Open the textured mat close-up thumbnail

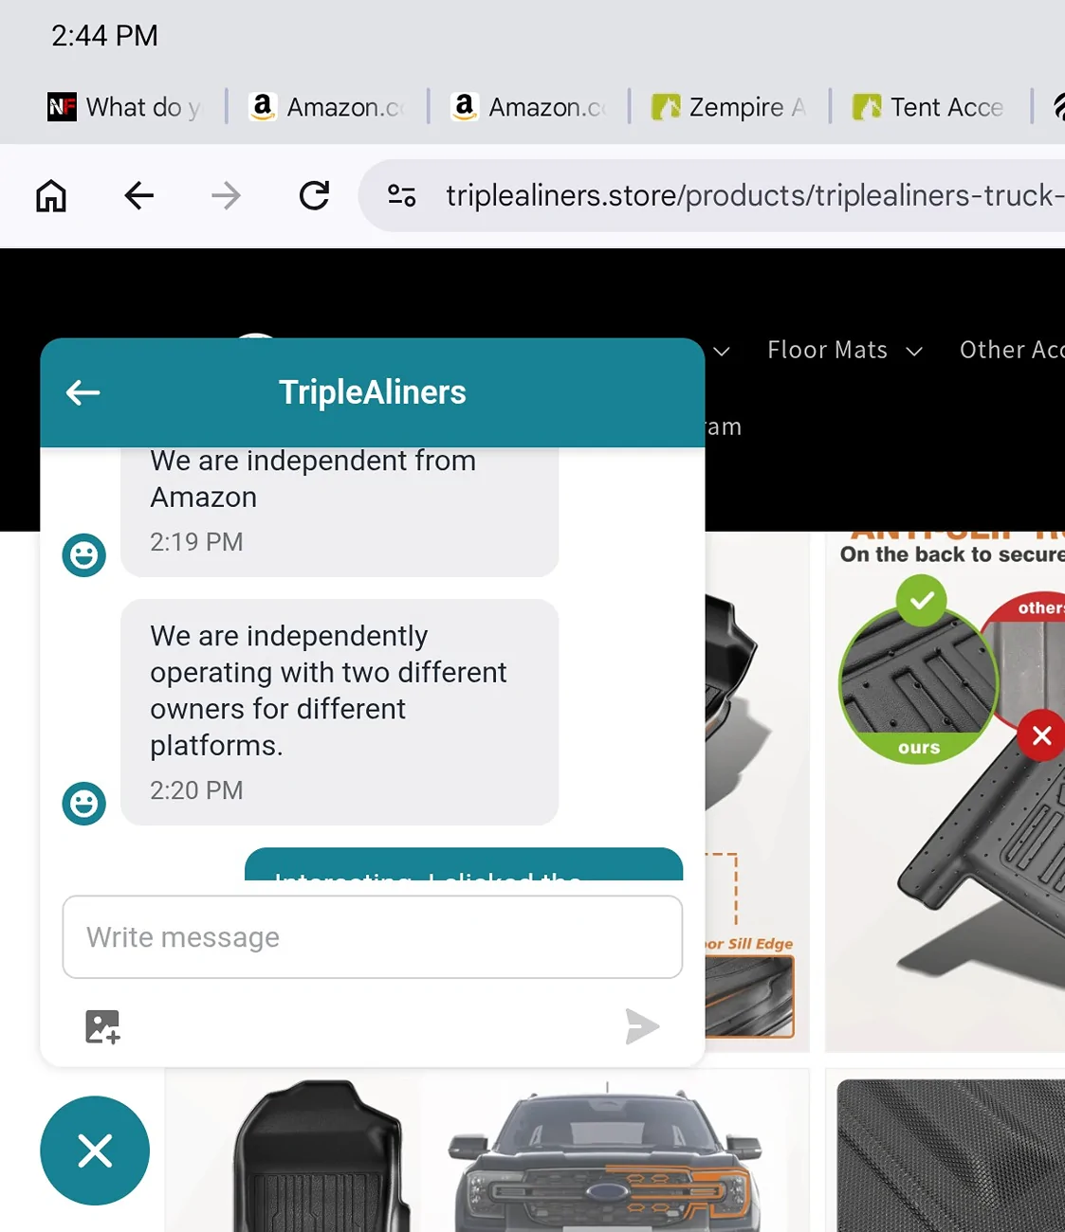(x=951, y=1155)
